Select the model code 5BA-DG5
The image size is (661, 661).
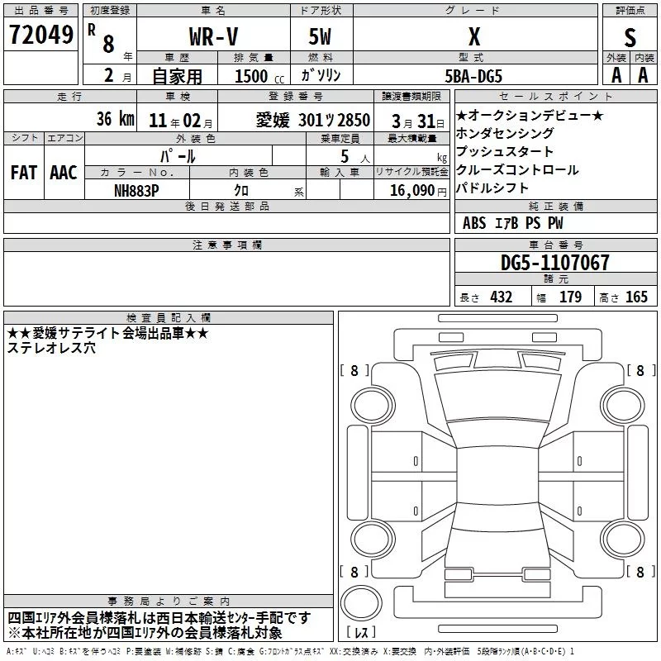click(473, 76)
